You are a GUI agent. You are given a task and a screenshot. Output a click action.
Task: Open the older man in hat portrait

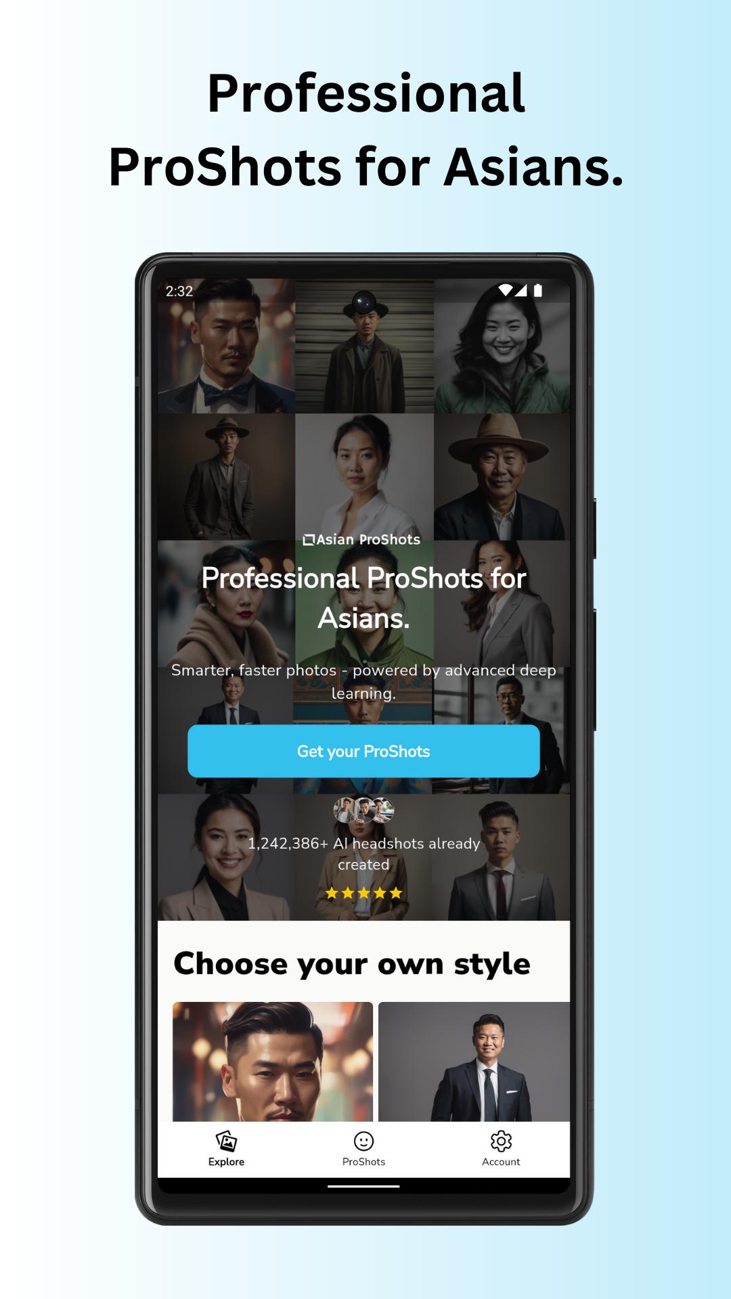tap(502, 477)
